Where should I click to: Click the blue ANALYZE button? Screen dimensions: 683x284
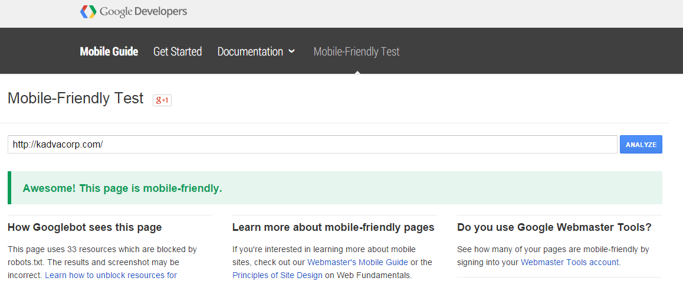coord(641,145)
